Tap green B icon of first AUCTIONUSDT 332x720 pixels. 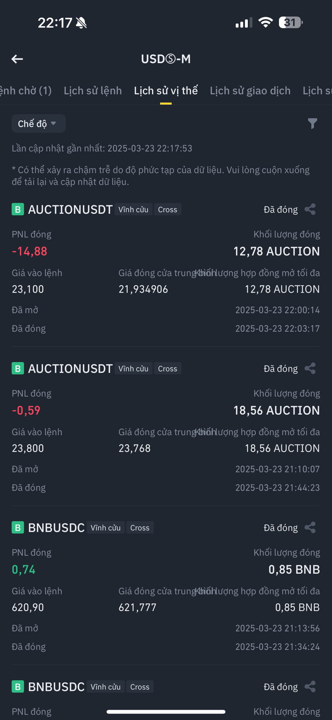coord(18,209)
